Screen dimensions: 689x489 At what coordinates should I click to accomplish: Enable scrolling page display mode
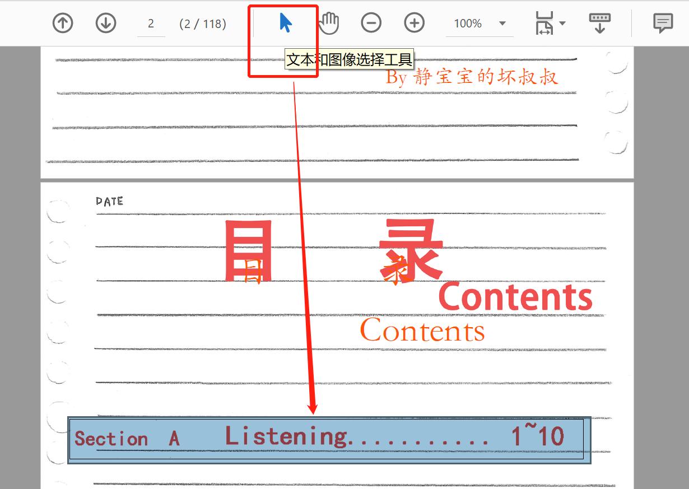[x=599, y=22]
